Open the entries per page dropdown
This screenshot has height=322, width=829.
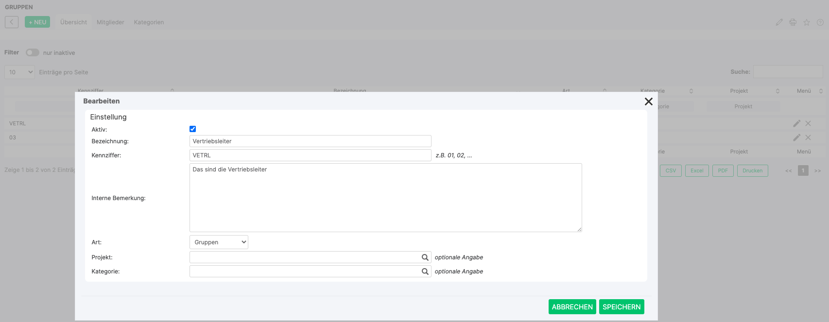coord(20,72)
